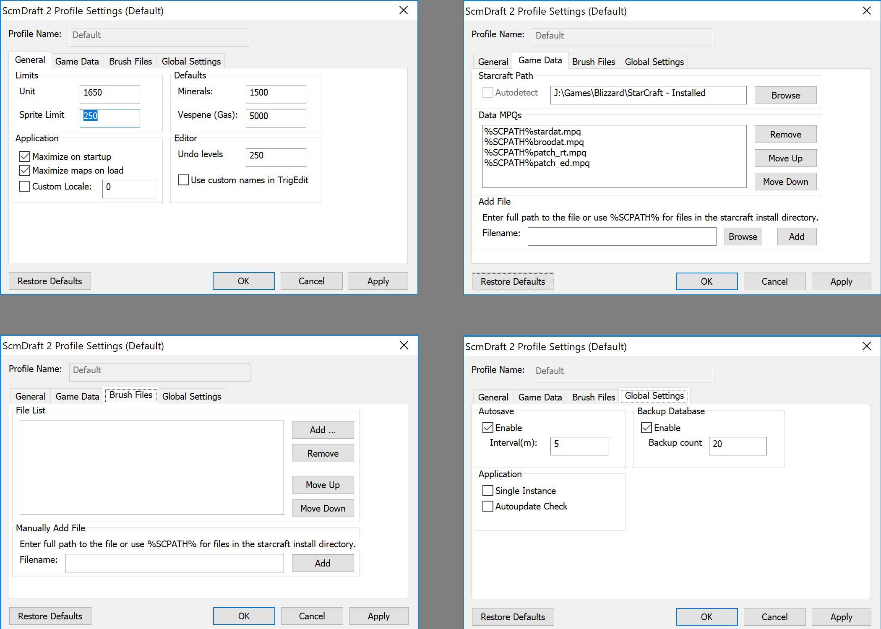
Task: Click the Sprite Limit input field
Action: pos(109,118)
